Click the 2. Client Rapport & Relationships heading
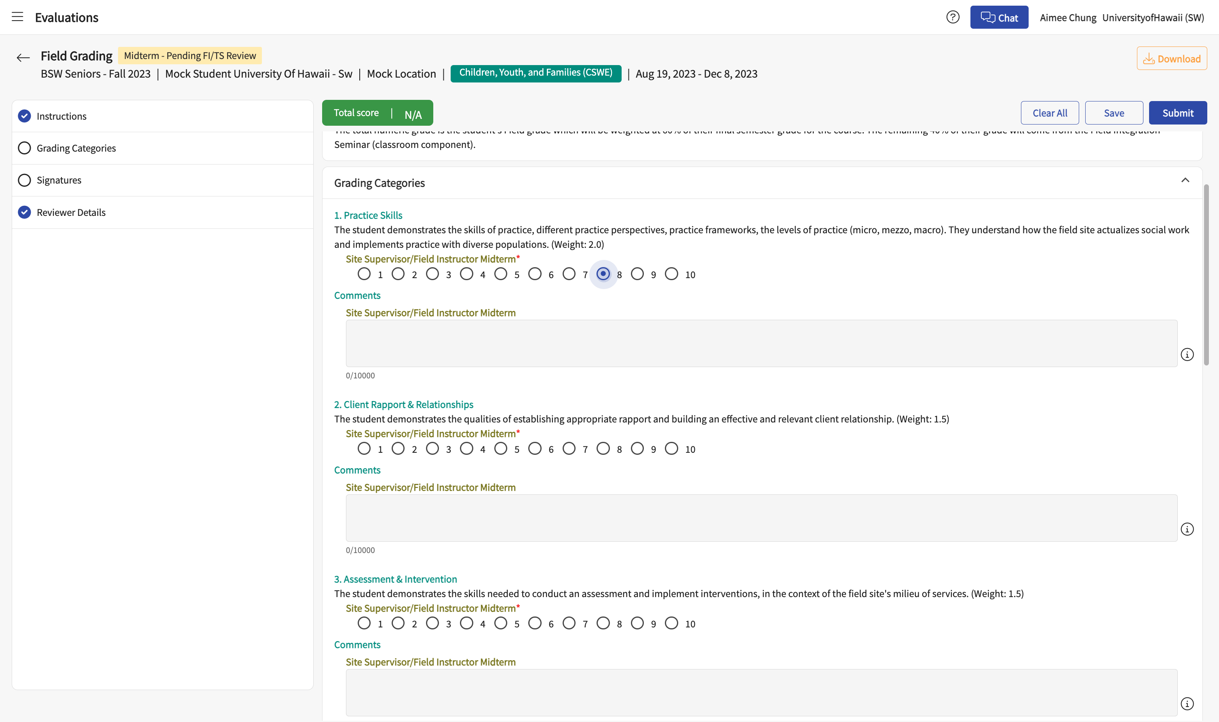The height and width of the screenshot is (722, 1219). (x=404, y=405)
